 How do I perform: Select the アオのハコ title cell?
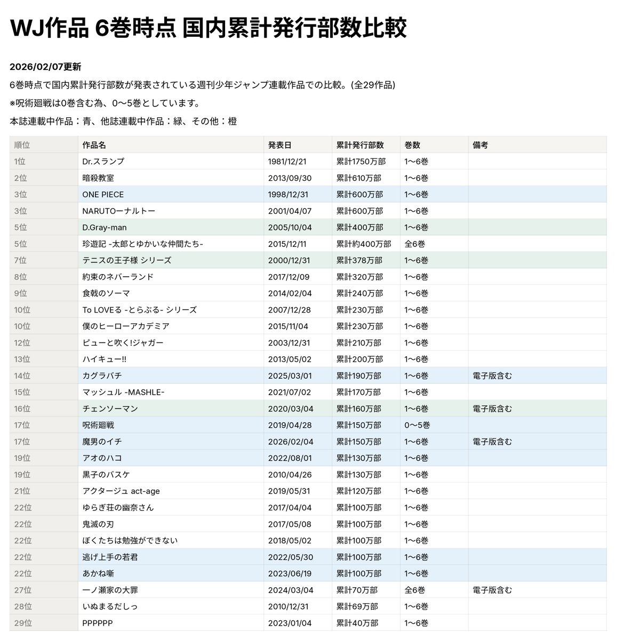coord(171,458)
